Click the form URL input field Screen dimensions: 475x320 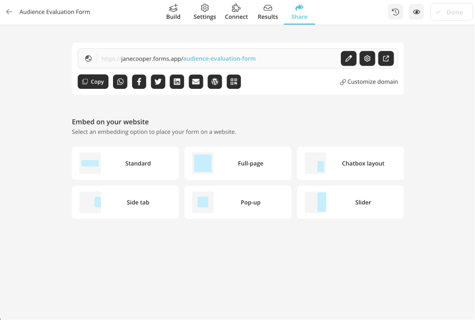pyautogui.click(x=214, y=58)
